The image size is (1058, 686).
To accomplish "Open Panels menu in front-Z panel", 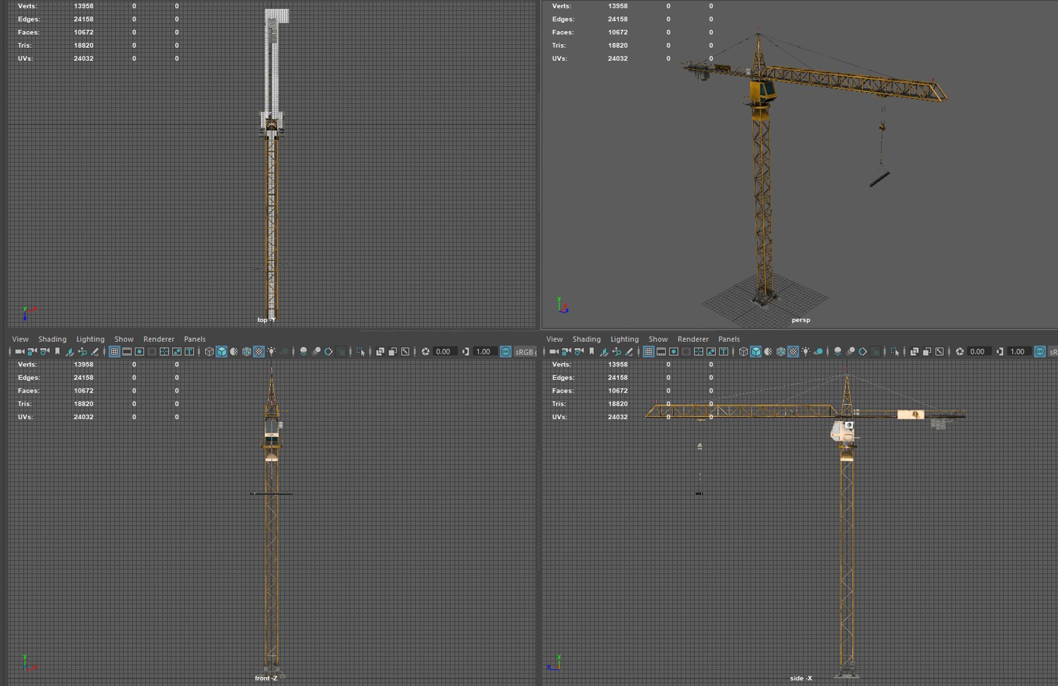I will tap(194, 339).
